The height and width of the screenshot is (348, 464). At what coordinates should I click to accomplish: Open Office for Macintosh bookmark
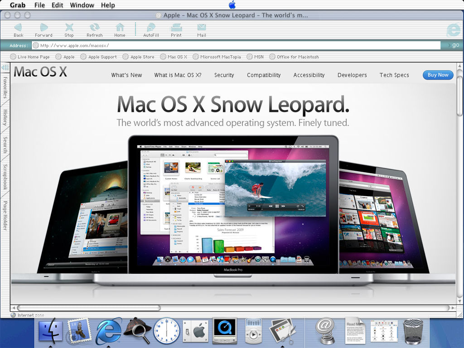point(294,57)
